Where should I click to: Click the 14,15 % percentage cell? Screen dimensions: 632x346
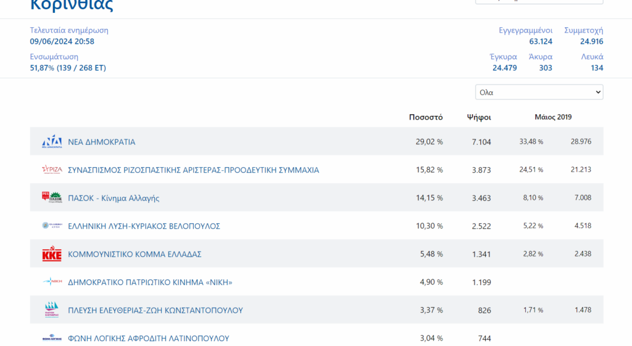tap(430, 198)
